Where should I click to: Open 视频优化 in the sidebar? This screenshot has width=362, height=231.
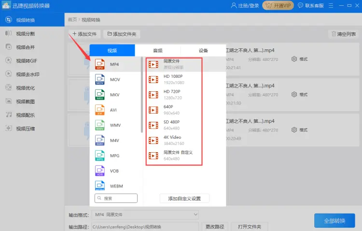32,88
